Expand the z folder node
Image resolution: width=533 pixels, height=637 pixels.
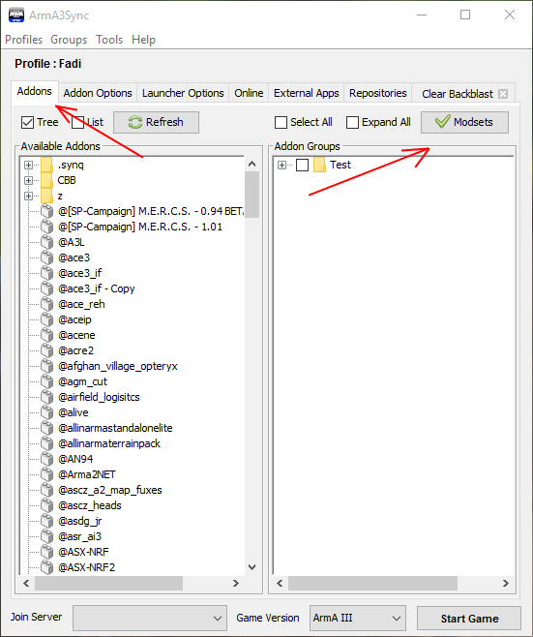[28, 196]
